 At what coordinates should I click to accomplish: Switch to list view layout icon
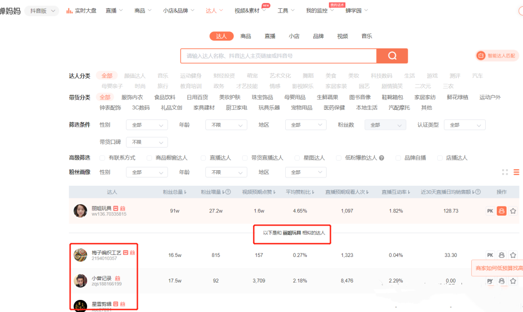[516, 172]
